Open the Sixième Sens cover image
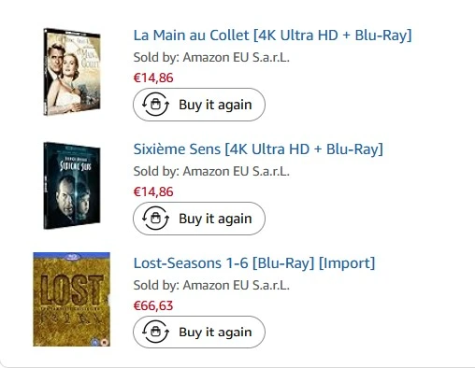Screen dimensions: 475x368 tap(72, 186)
